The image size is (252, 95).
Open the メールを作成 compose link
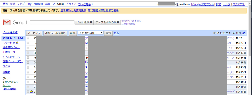(x=10, y=32)
